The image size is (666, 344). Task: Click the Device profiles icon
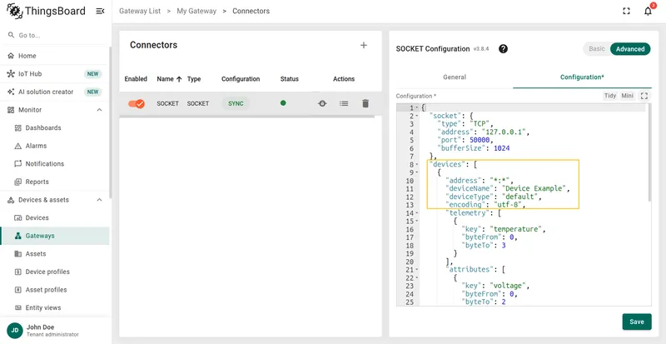coord(17,272)
